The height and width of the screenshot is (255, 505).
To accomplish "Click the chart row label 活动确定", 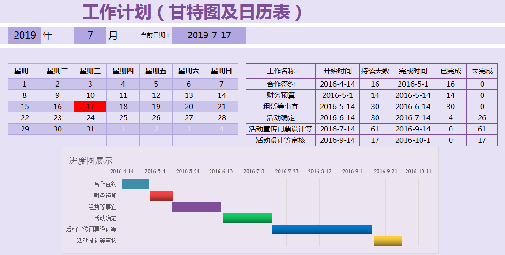I will (x=106, y=218).
